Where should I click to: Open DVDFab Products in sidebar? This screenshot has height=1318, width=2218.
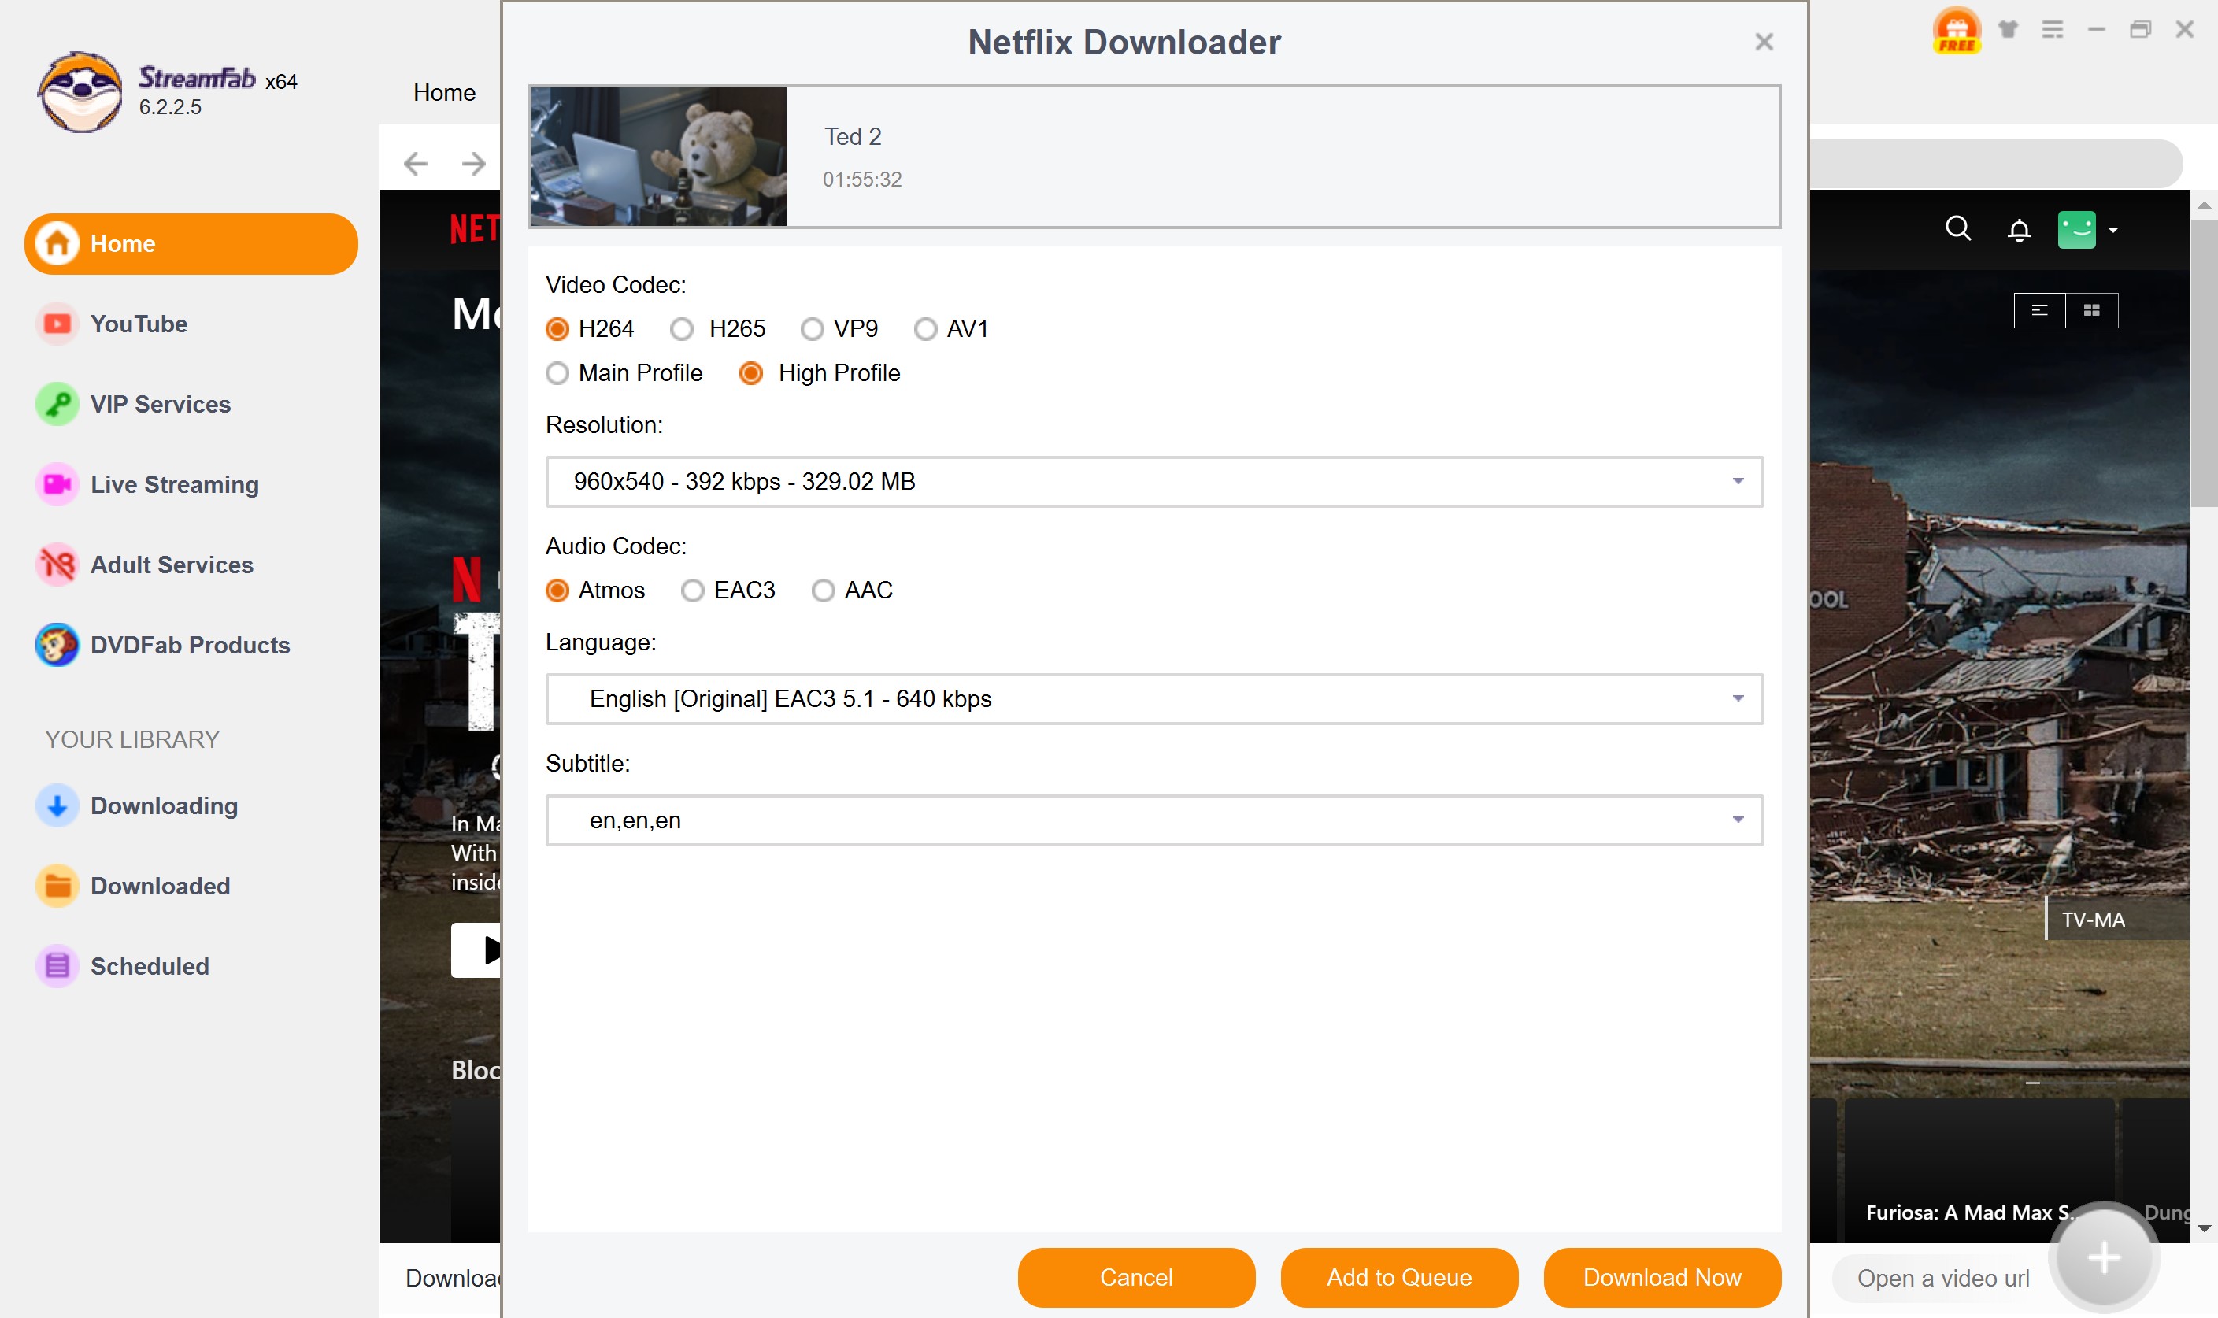point(190,645)
